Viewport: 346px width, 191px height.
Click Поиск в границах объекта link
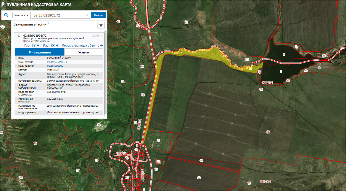point(82,46)
